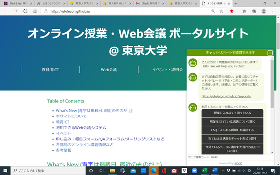Open File Explorer from the taskbar
This screenshot has width=280, height=175.
pyautogui.click(x=112, y=171)
